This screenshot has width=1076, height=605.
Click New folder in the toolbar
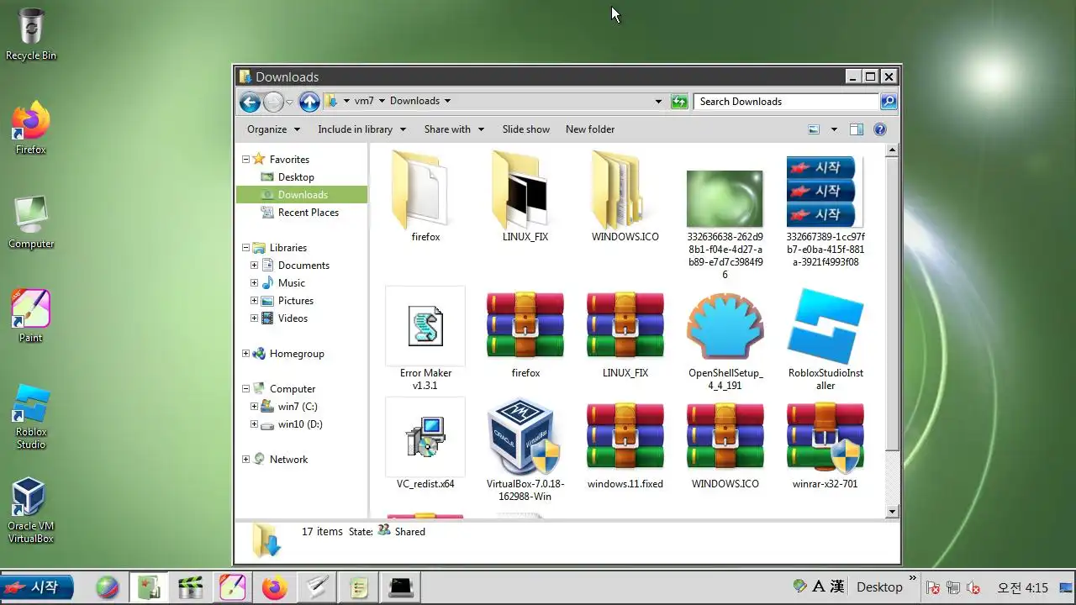tap(590, 129)
